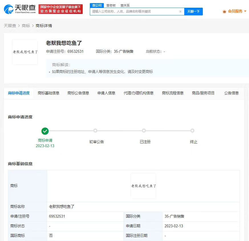The height and width of the screenshot is (241, 249).
Task: Click the 商标解读 notice line
Action: click(x=102, y=72)
